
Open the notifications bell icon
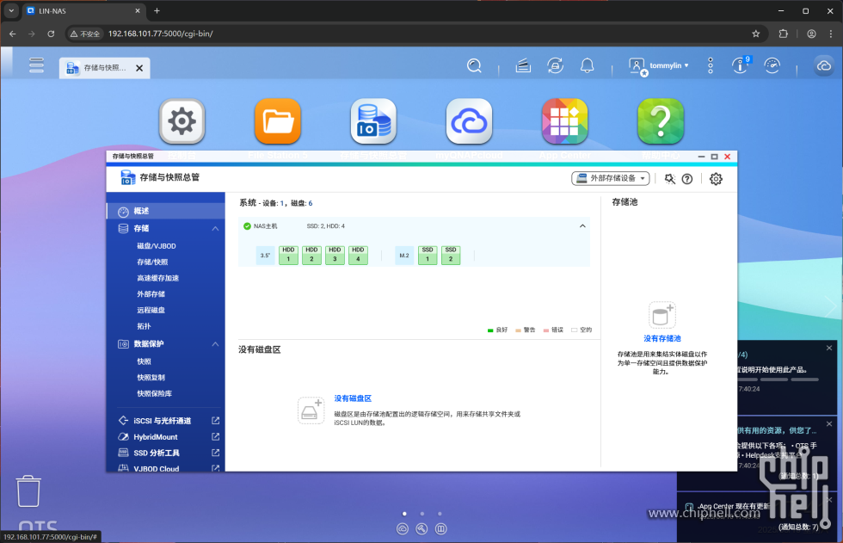tap(587, 66)
